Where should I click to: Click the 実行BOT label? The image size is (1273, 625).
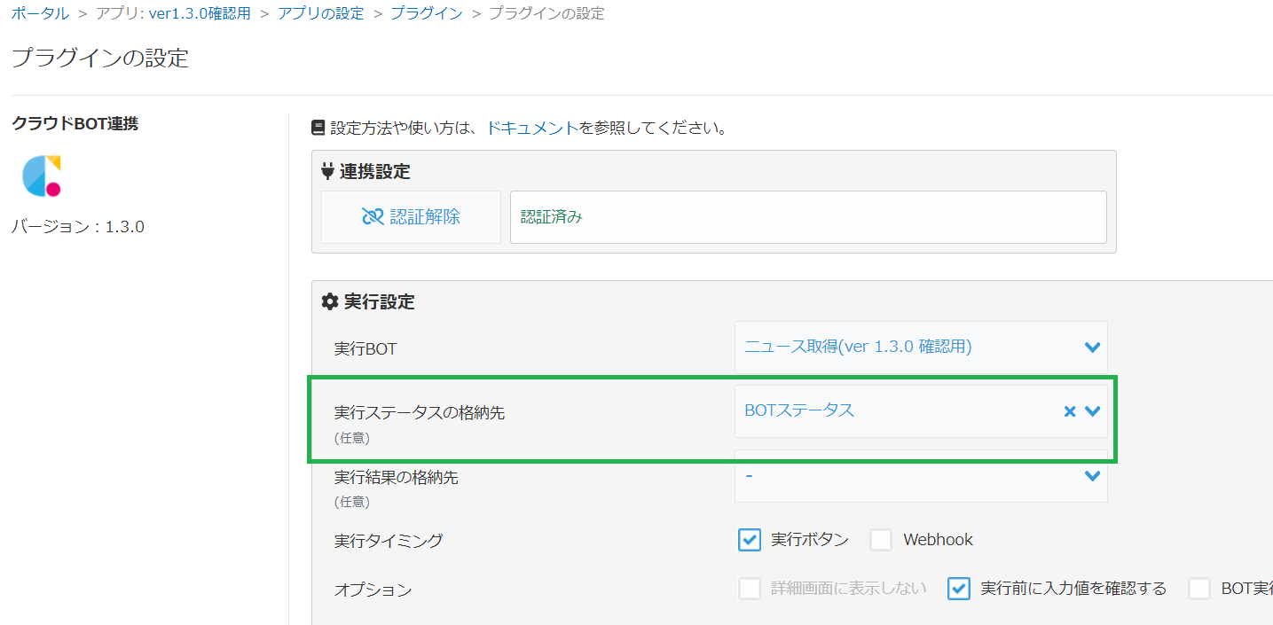pyautogui.click(x=365, y=349)
